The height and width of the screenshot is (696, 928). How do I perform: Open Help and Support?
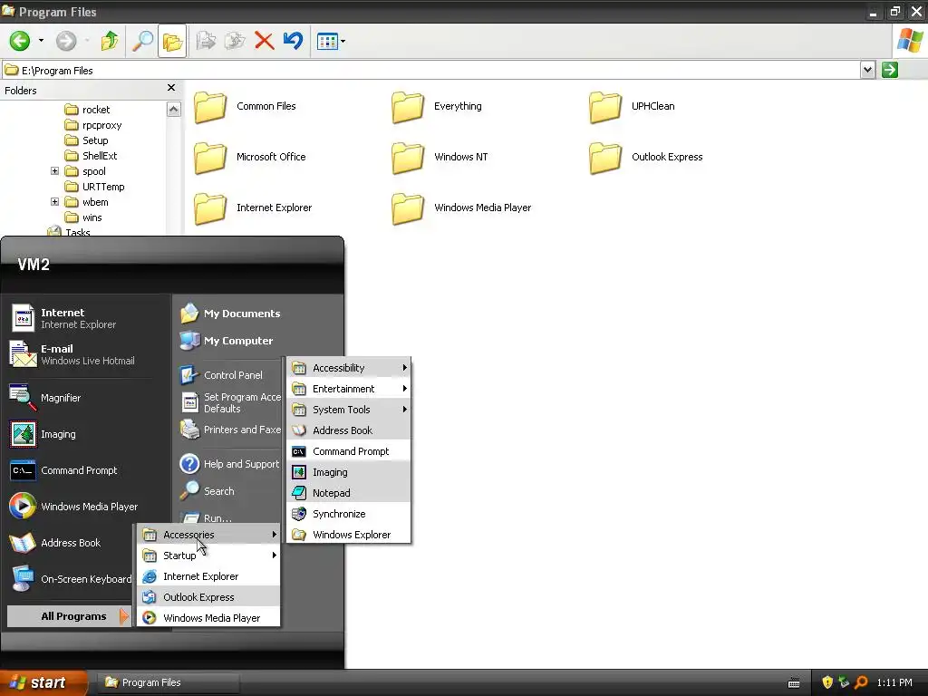pyautogui.click(x=229, y=464)
